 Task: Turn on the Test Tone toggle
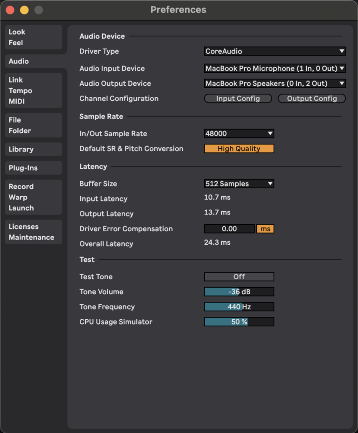pyautogui.click(x=239, y=277)
